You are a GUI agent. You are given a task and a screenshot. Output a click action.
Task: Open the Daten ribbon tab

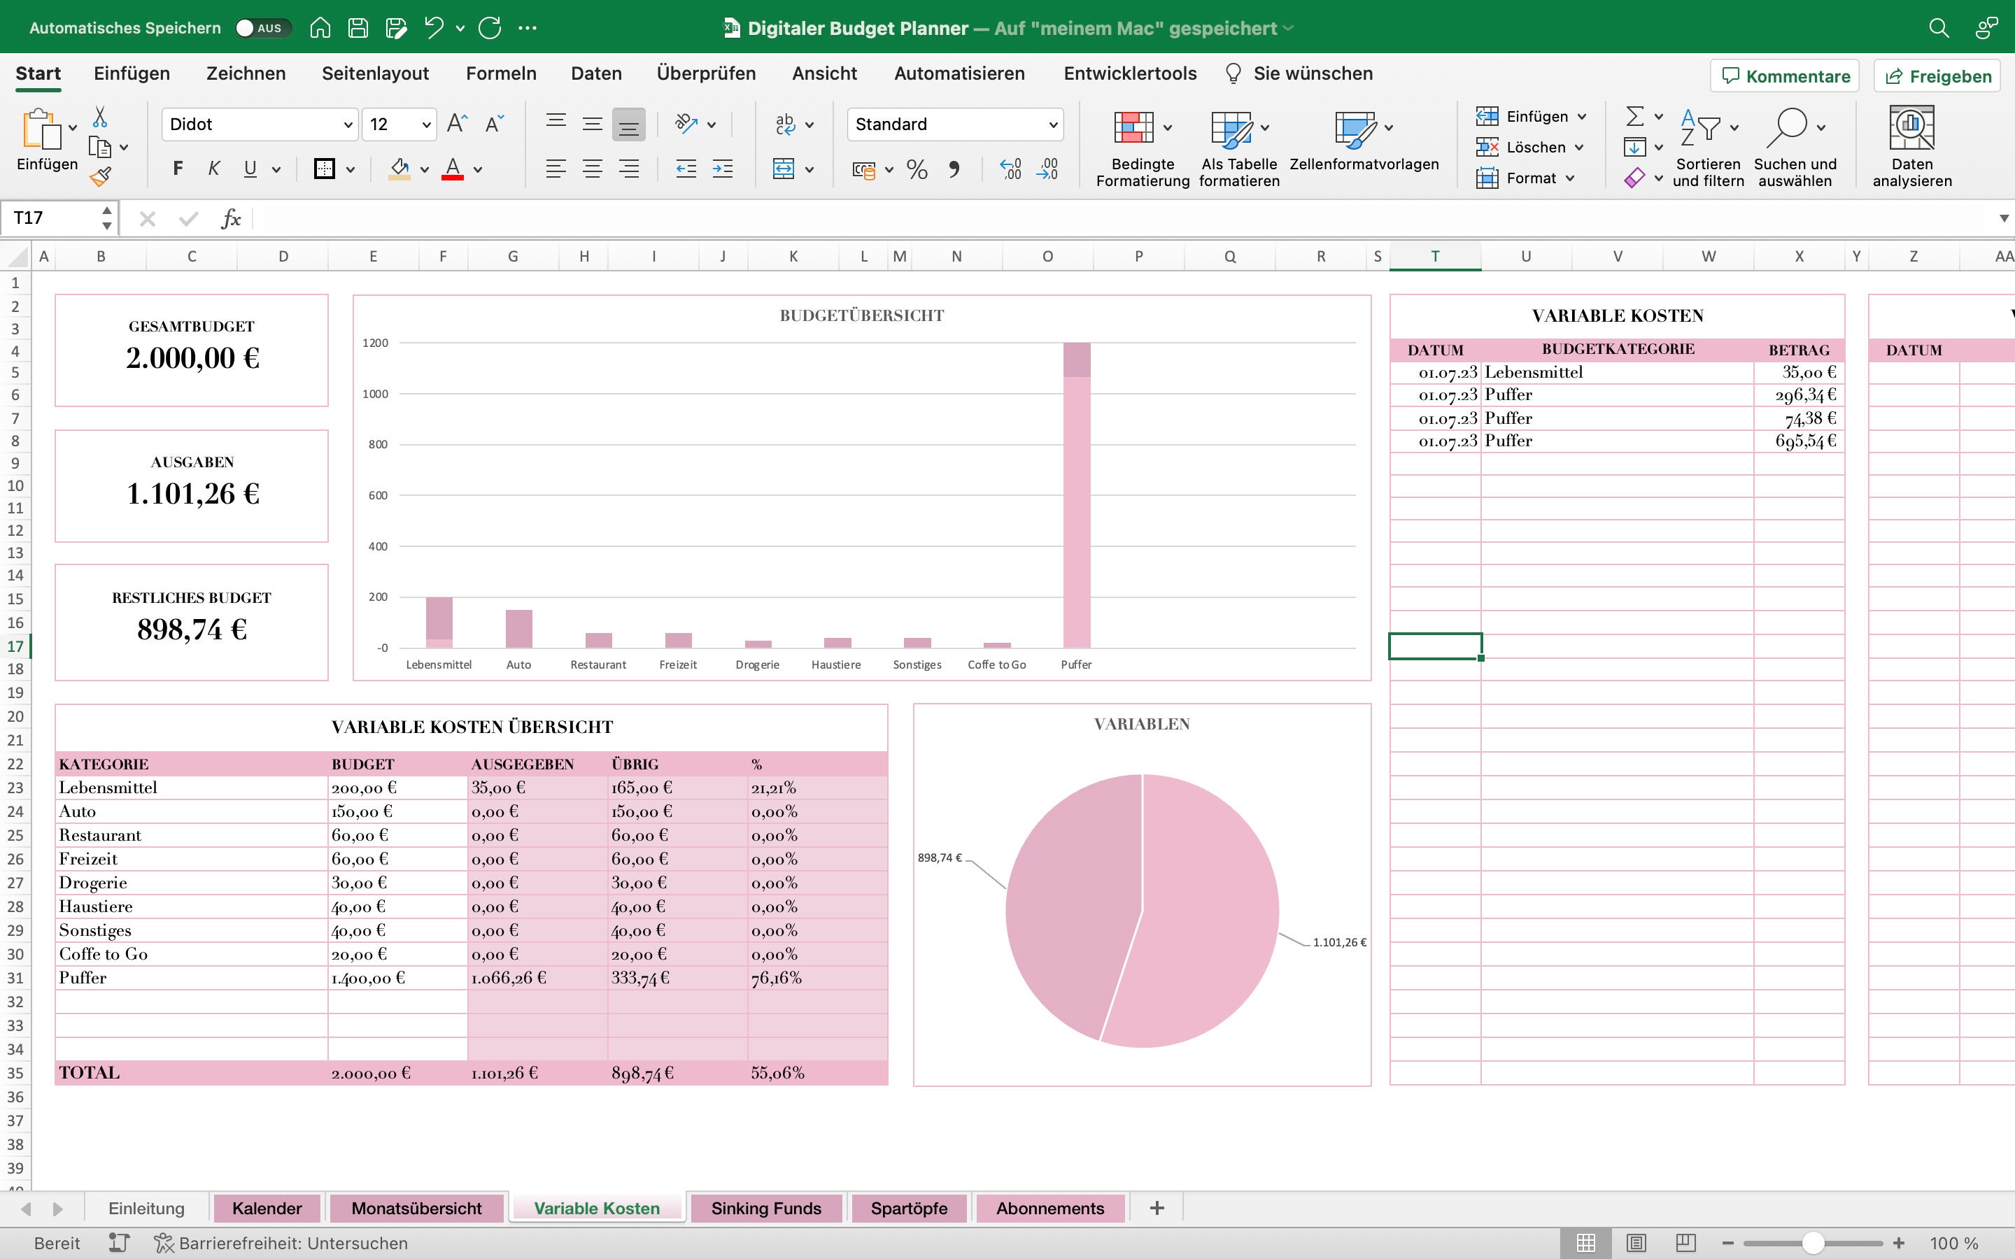click(596, 73)
